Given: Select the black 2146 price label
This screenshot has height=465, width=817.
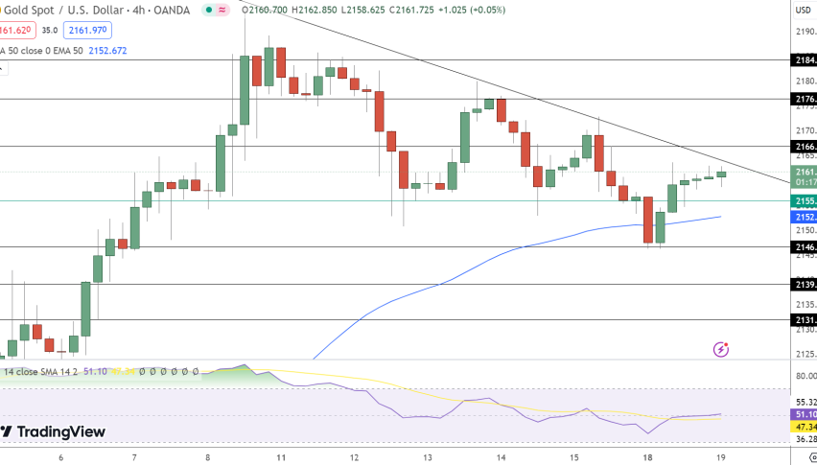Looking at the screenshot, I should pyautogui.click(x=804, y=246).
